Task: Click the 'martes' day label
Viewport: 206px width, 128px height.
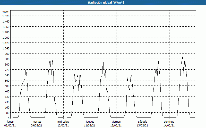Action: (37, 122)
